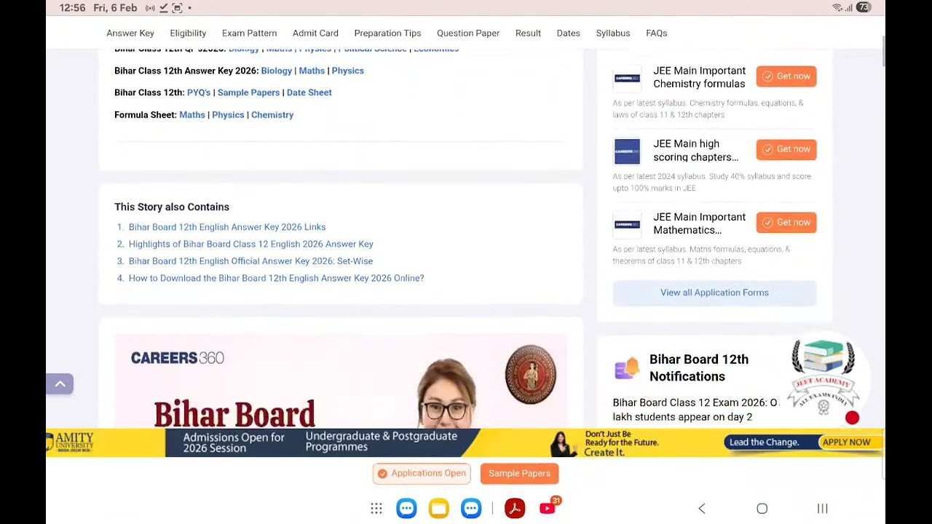Click the logo beside JEE Main Important Chemistry formulas
This screenshot has width=932, height=524.
click(627, 78)
